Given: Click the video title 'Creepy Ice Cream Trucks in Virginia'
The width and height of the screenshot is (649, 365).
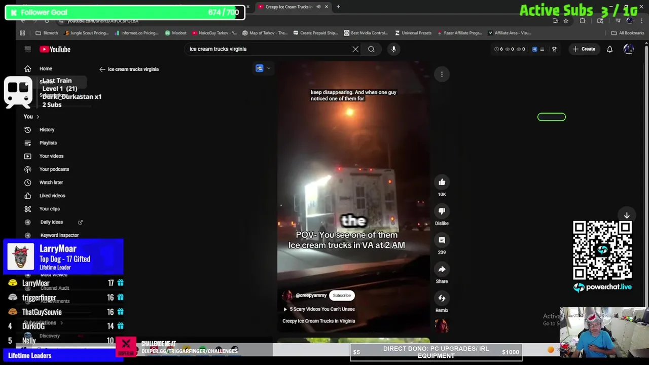Looking at the screenshot, I should pyautogui.click(x=318, y=321).
